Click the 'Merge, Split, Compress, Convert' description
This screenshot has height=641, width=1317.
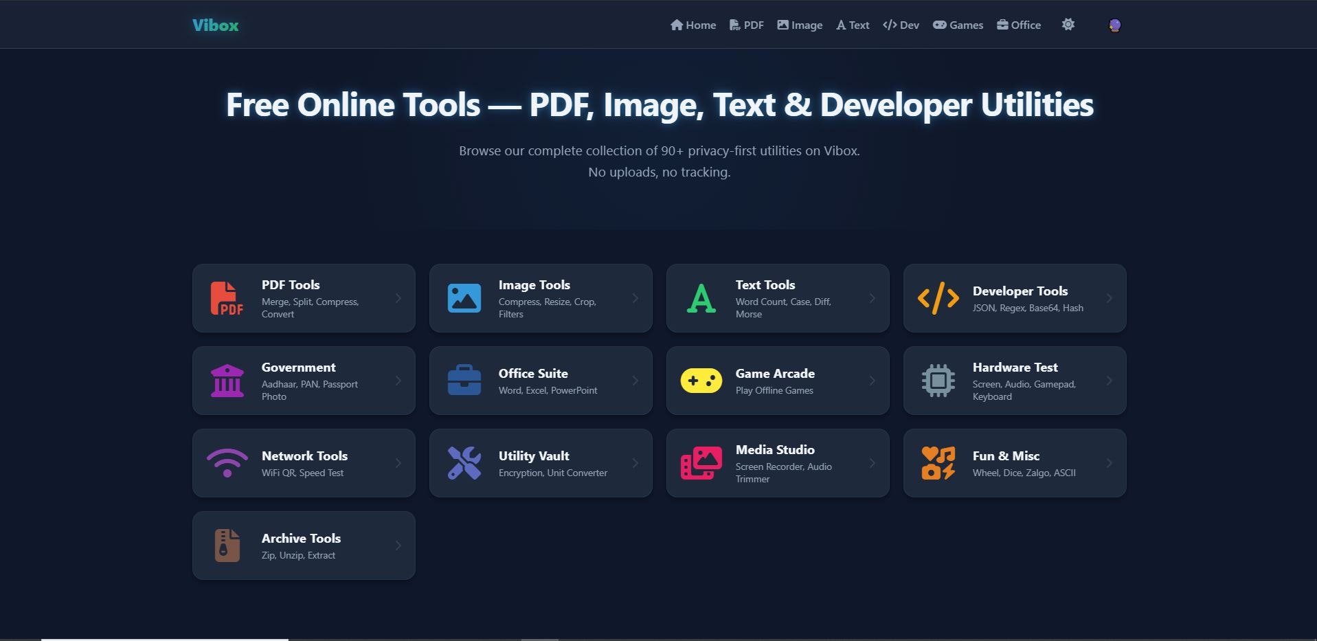click(x=311, y=308)
